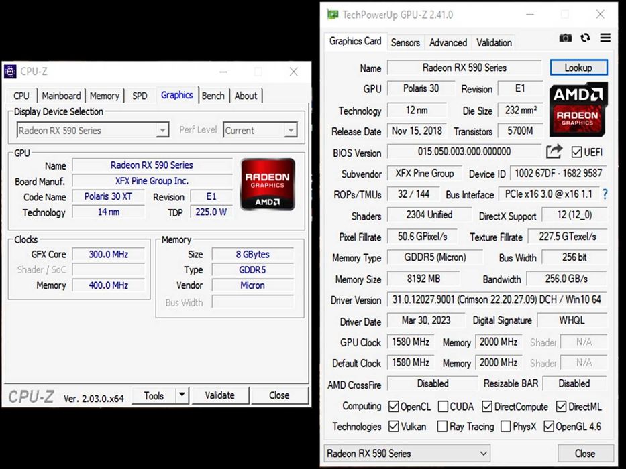Click the Board Manuf. XFX Pine Group Inc. value
Screen dimensions: 626x469
coord(152,181)
